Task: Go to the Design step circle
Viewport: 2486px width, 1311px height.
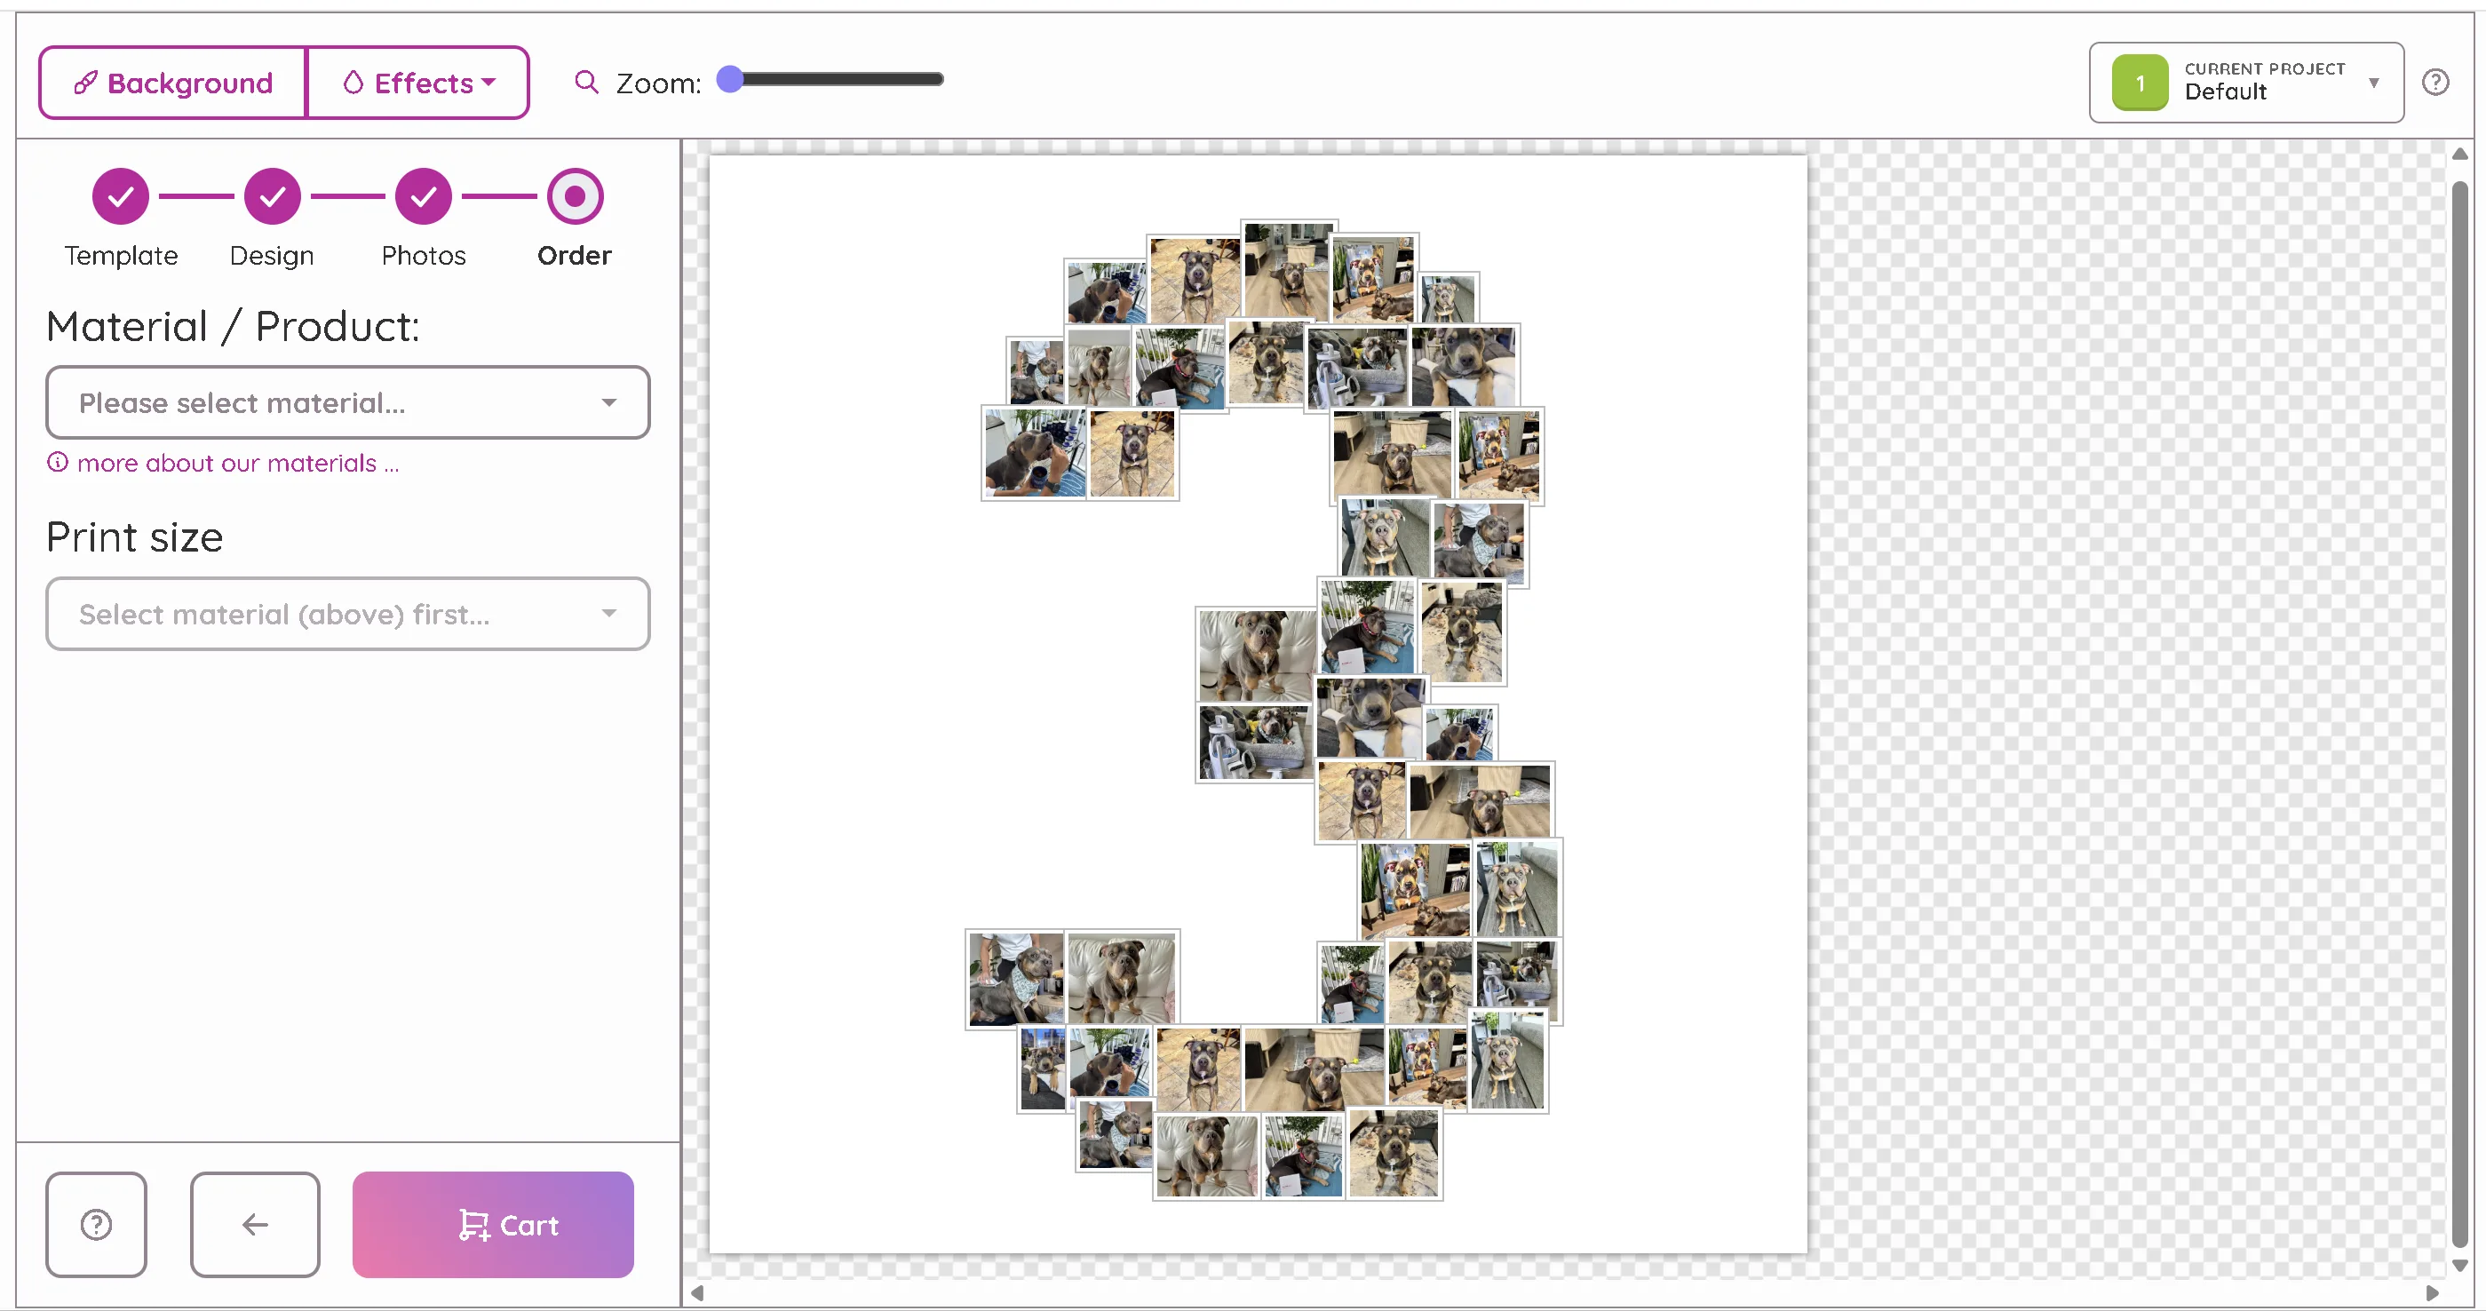Action: (272, 197)
